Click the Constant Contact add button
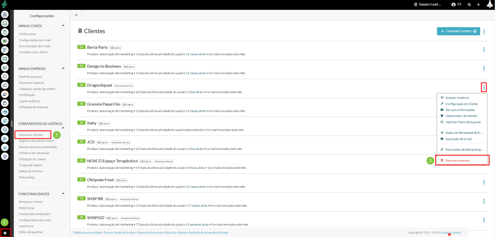The image size is (495, 237). coord(458,31)
